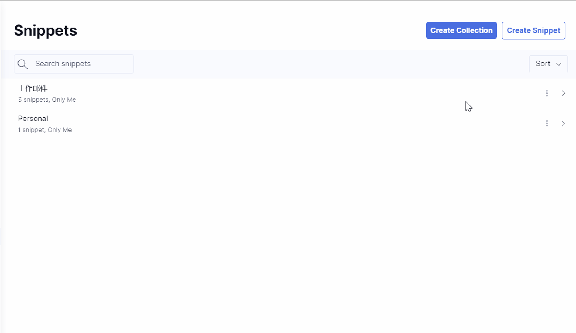Click the arrow icon to enter Personal collection
576x333 pixels.
coord(563,123)
